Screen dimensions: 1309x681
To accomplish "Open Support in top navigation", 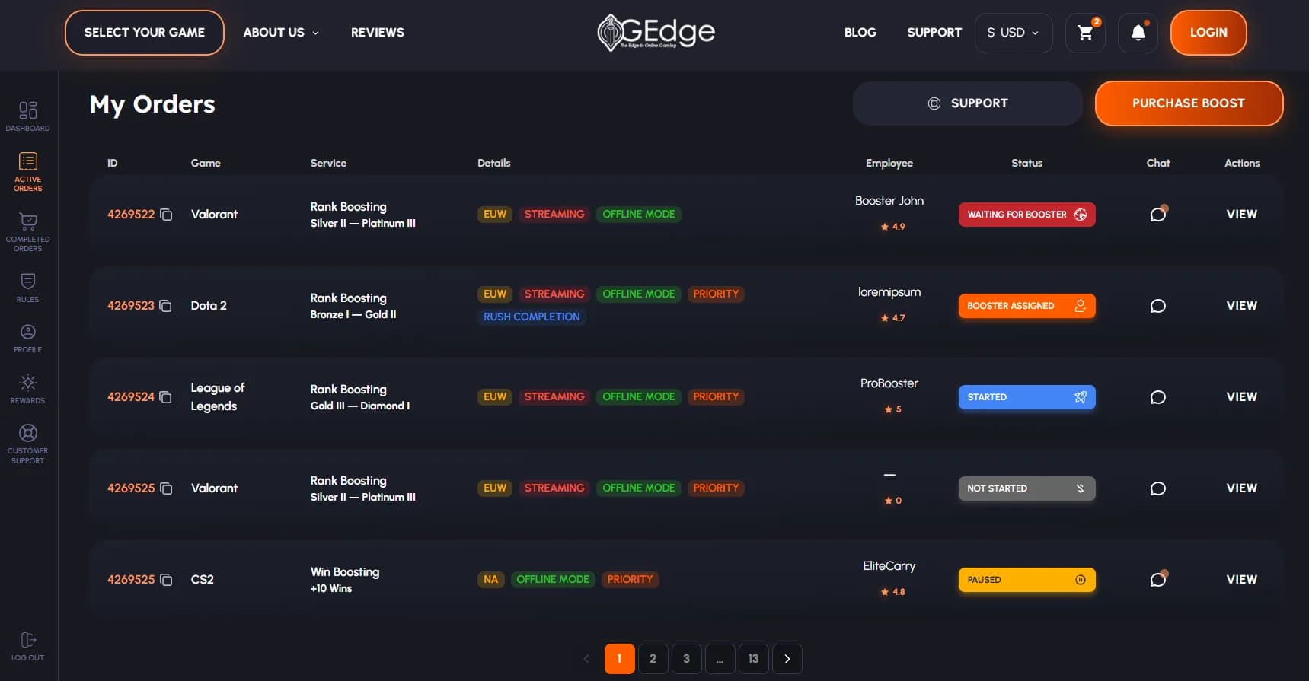I will tap(934, 33).
